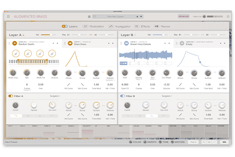Screen dimensions: 235x157
Task: Click the TIME macro knob
Action: point(160,142)
